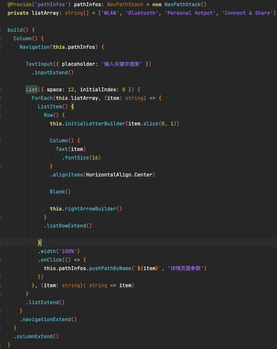Click the highlighted List component name
This screenshot has height=349, width=277.
pyautogui.click(x=32, y=90)
